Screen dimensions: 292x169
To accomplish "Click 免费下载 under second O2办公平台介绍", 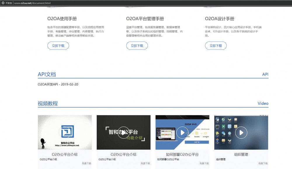I will pyautogui.click(x=145, y=163).
